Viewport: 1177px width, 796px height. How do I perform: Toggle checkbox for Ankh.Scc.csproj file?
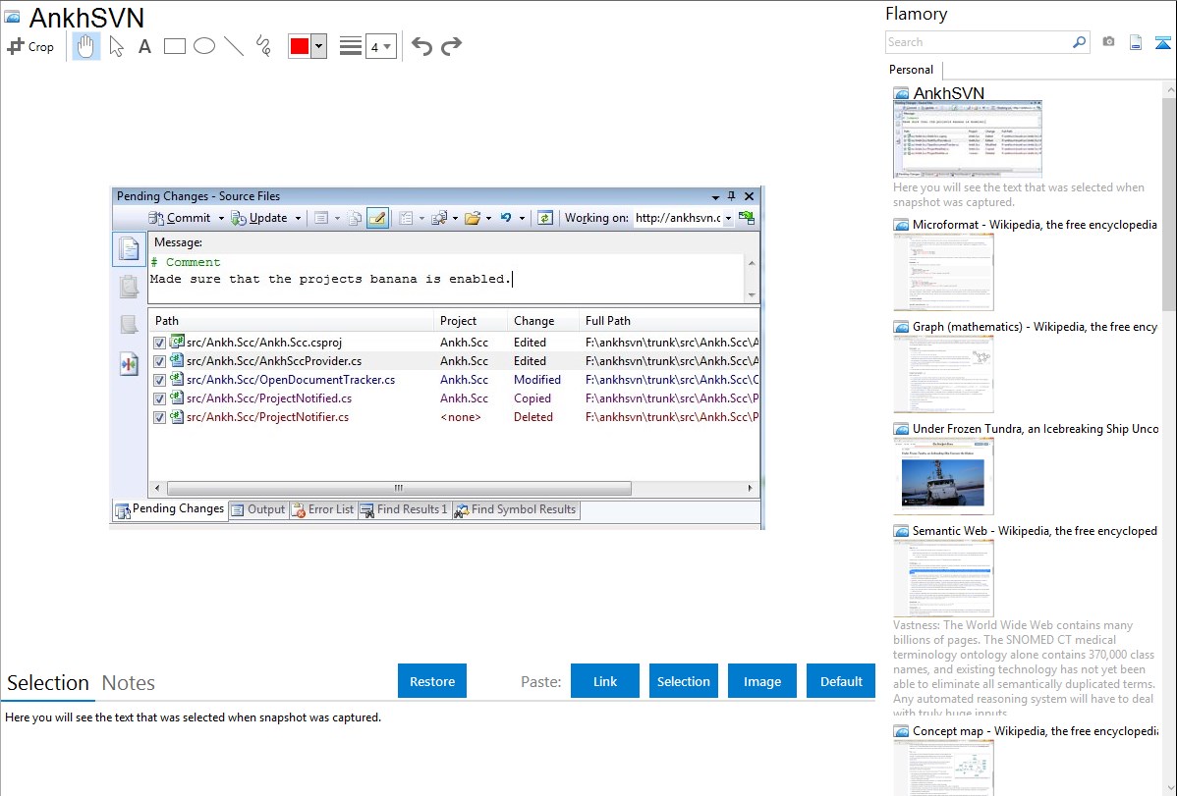tap(159, 343)
